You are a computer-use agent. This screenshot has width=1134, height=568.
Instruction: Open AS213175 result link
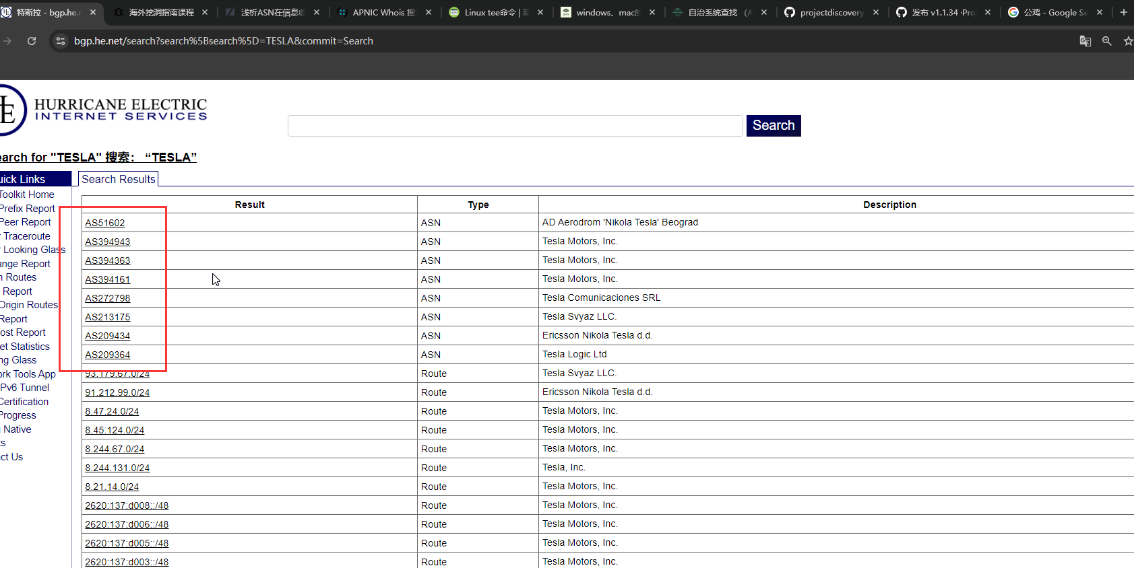[x=108, y=317]
